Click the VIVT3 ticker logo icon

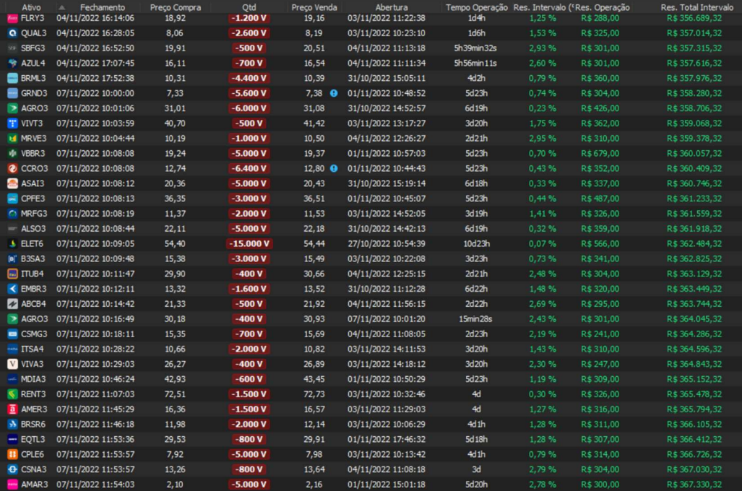[12, 123]
